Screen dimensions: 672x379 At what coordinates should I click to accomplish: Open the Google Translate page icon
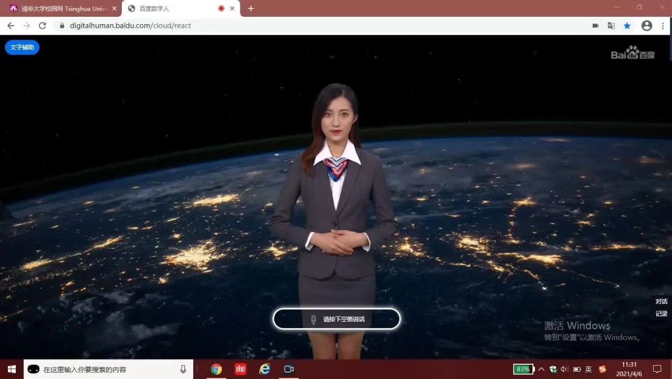tap(611, 26)
